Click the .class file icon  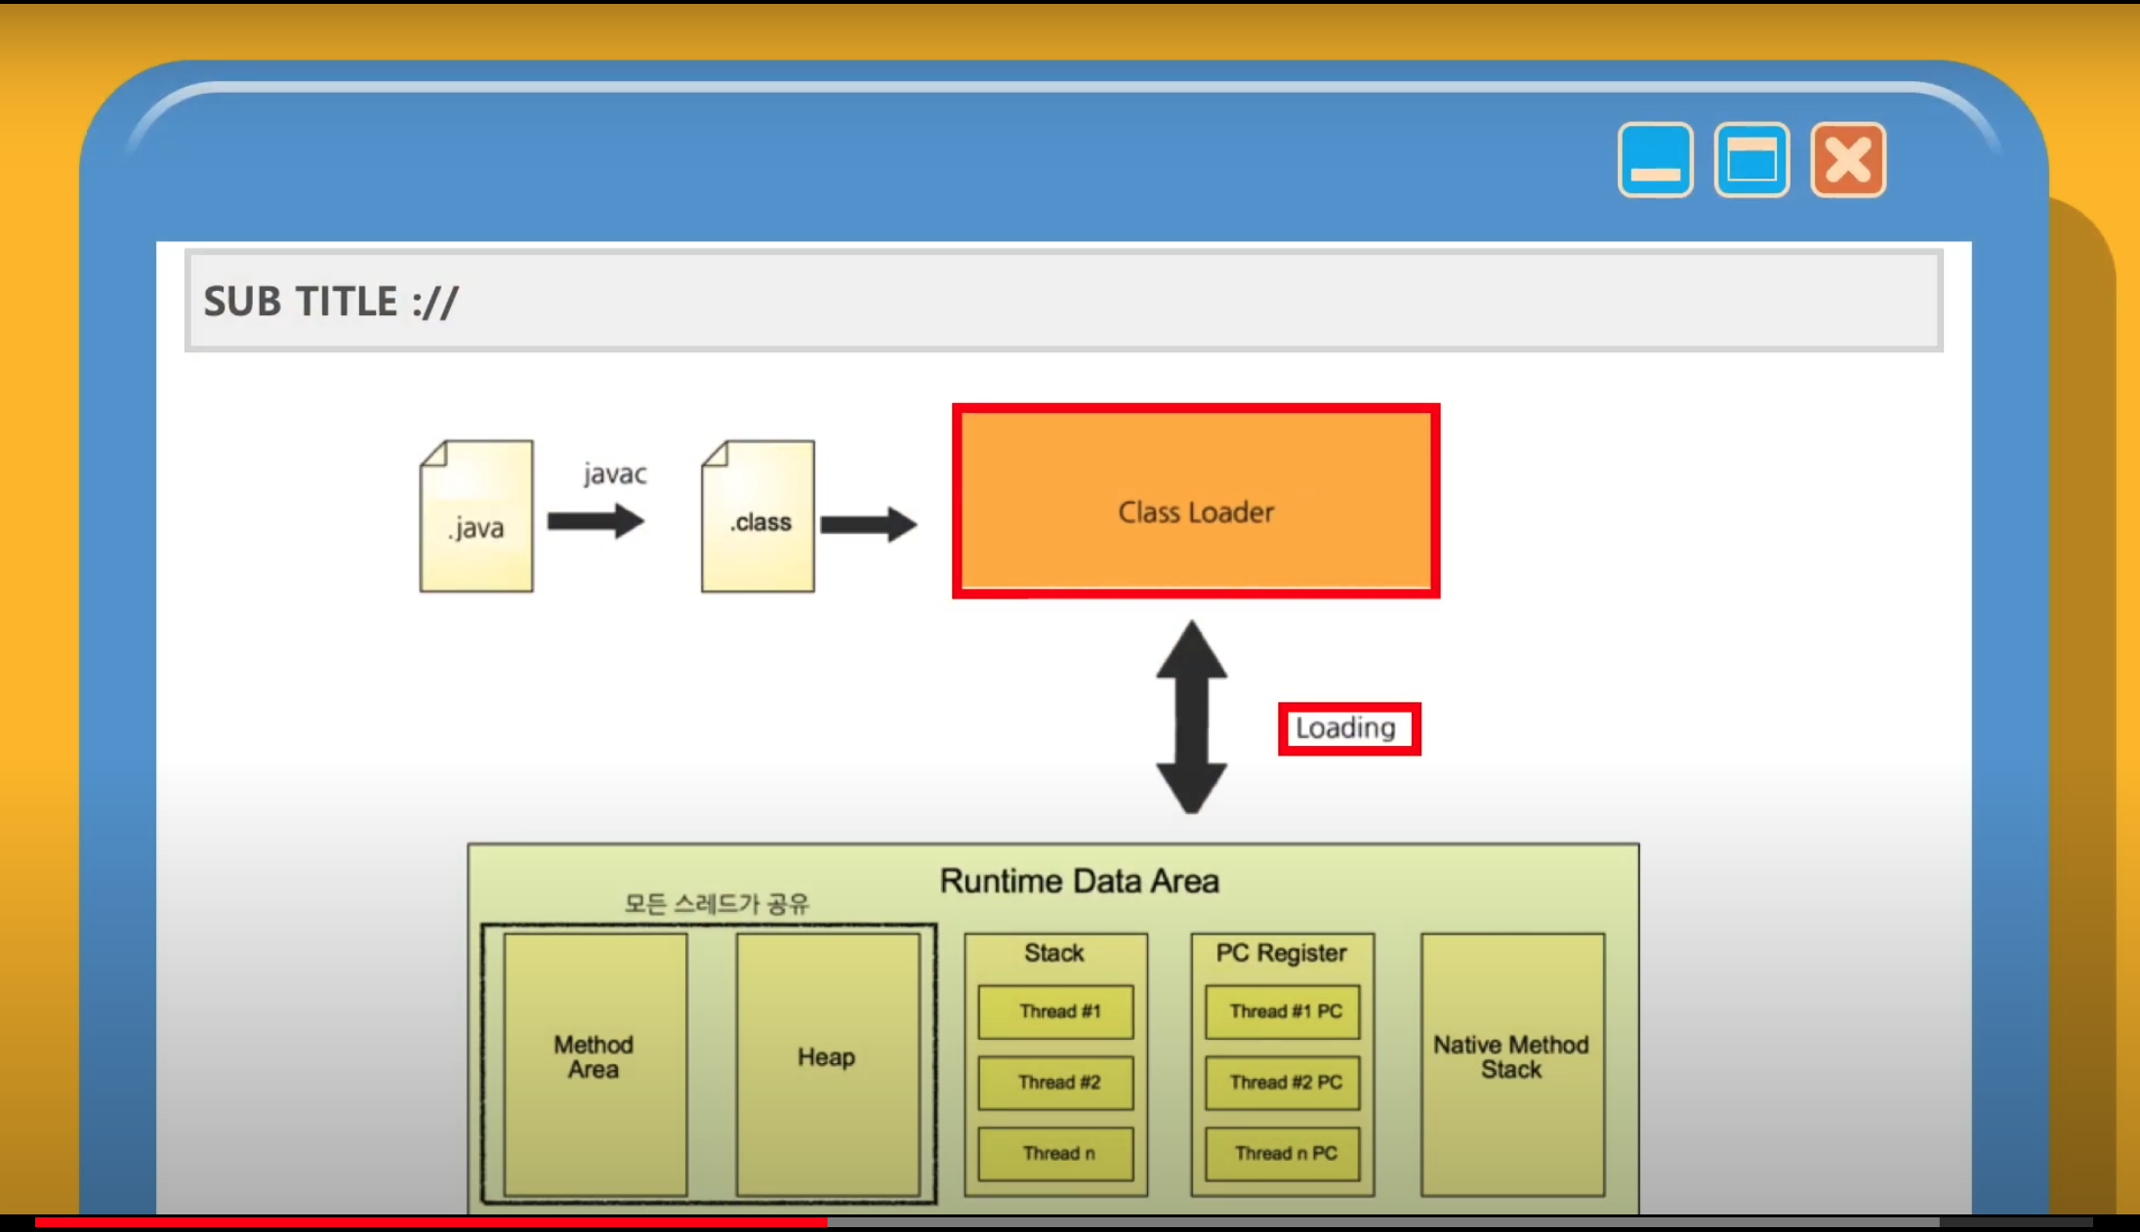click(x=758, y=516)
